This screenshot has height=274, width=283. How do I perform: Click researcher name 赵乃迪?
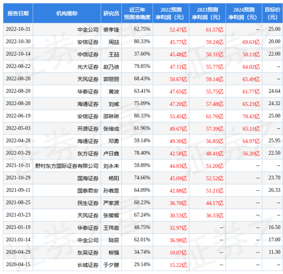click(111, 67)
